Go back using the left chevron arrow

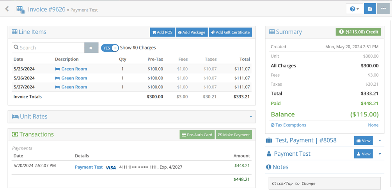(7, 9)
